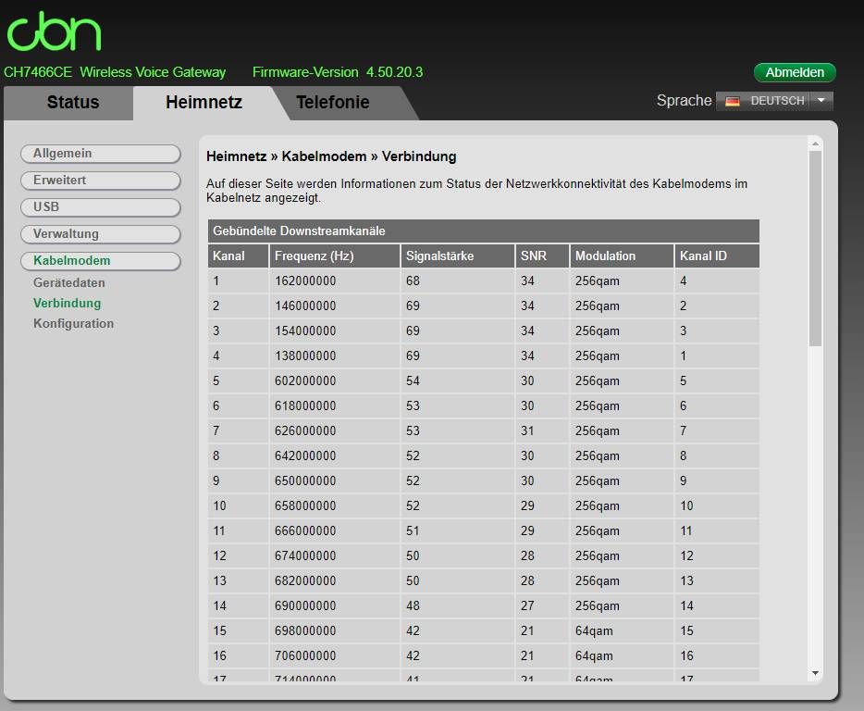Open the USB sidebar section
The height and width of the screenshot is (711, 864).
[101, 206]
